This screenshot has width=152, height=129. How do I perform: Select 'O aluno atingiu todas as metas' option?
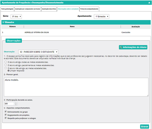tap(6, 62)
